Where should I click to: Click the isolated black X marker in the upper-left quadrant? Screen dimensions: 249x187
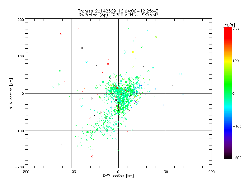tap(82, 48)
